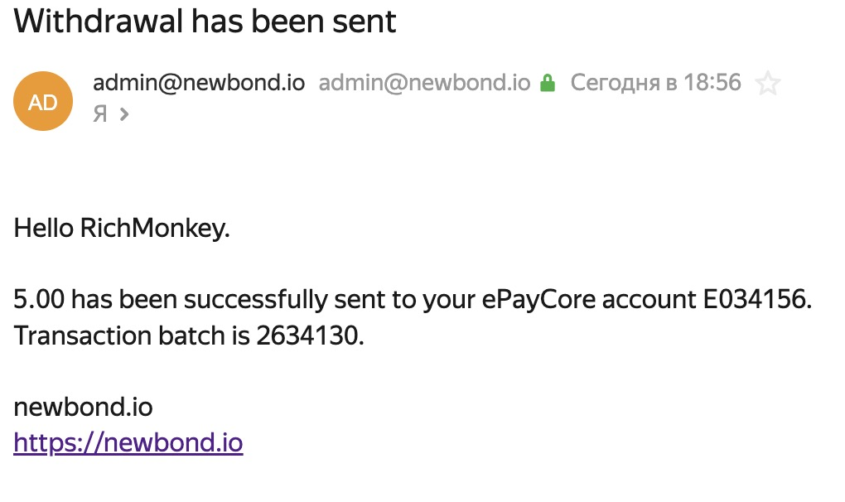Click the word ePayCore in the message

[539, 300]
